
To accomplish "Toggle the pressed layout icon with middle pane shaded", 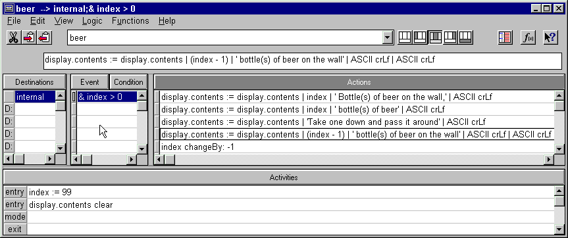I will pyautogui.click(x=435, y=37).
